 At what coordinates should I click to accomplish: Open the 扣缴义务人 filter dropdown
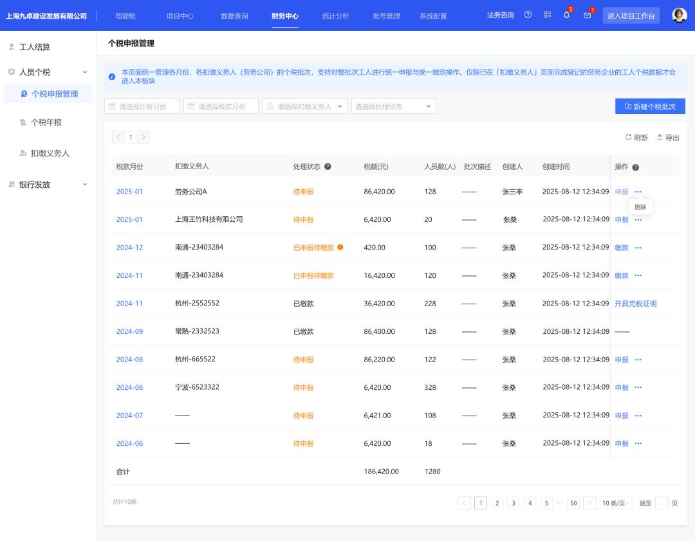(304, 107)
